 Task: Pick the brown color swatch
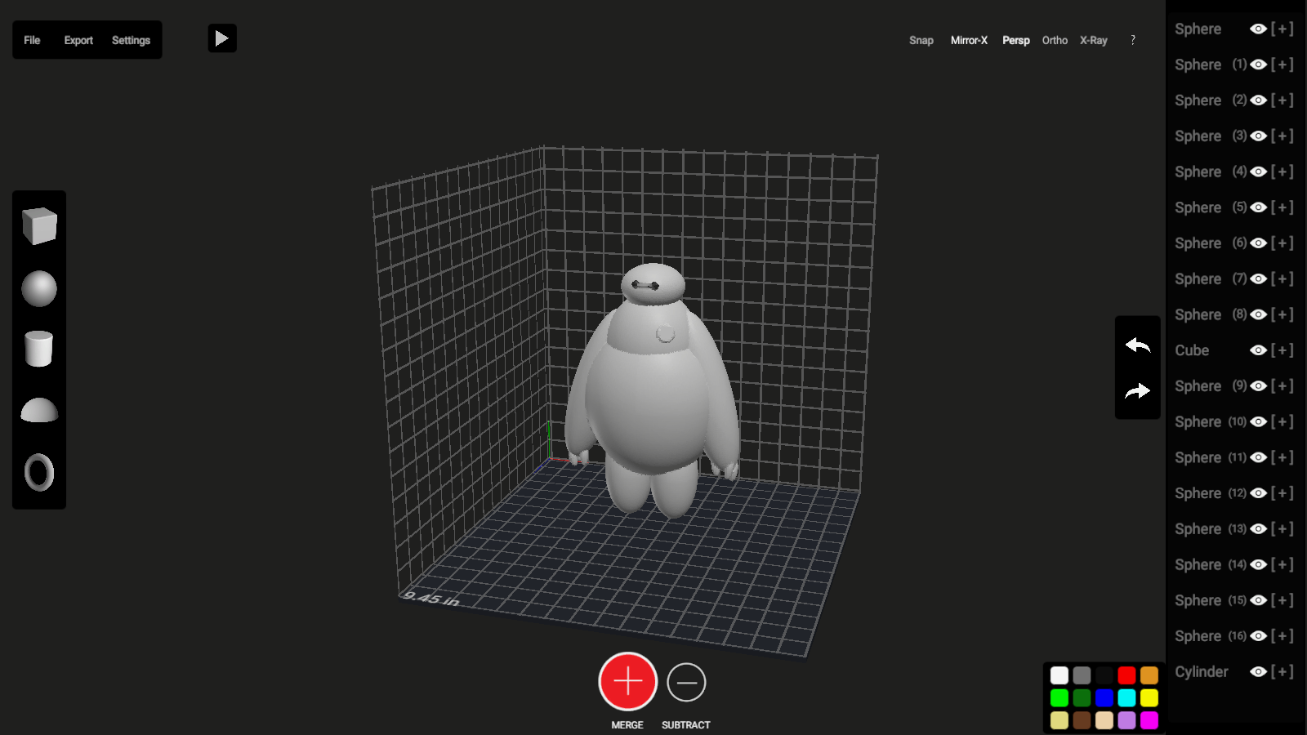point(1082,720)
